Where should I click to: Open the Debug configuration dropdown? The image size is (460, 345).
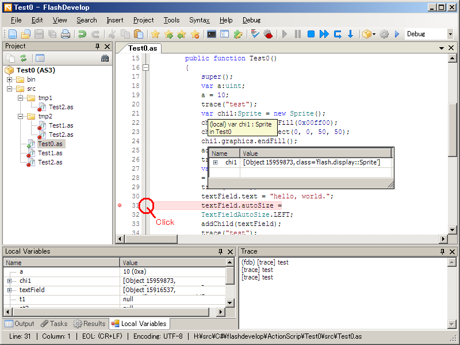450,34
